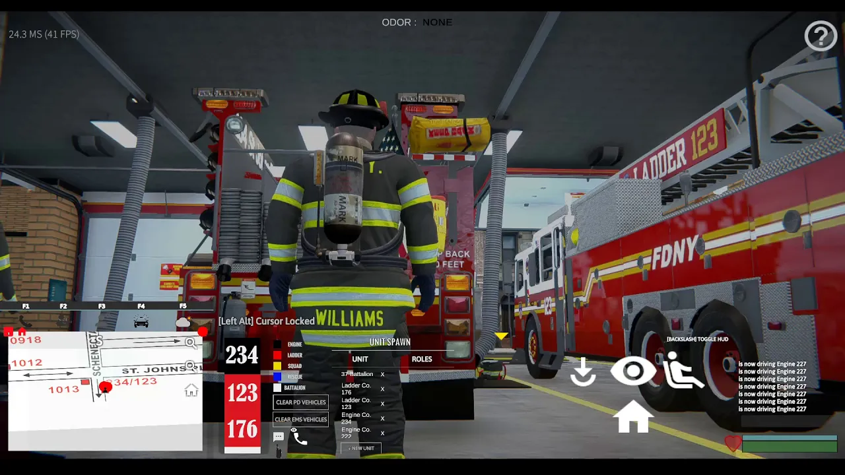Open the help question mark icon
The height and width of the screenshot is (475, 845).
coord(821,36)
